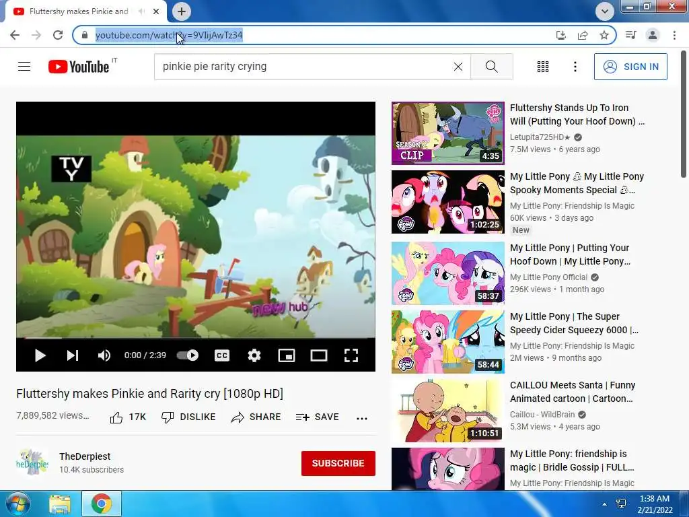This screenshot has width=689, height=517.
Task: Open YouTube settings three-dot menu
Action: [575, 67]
